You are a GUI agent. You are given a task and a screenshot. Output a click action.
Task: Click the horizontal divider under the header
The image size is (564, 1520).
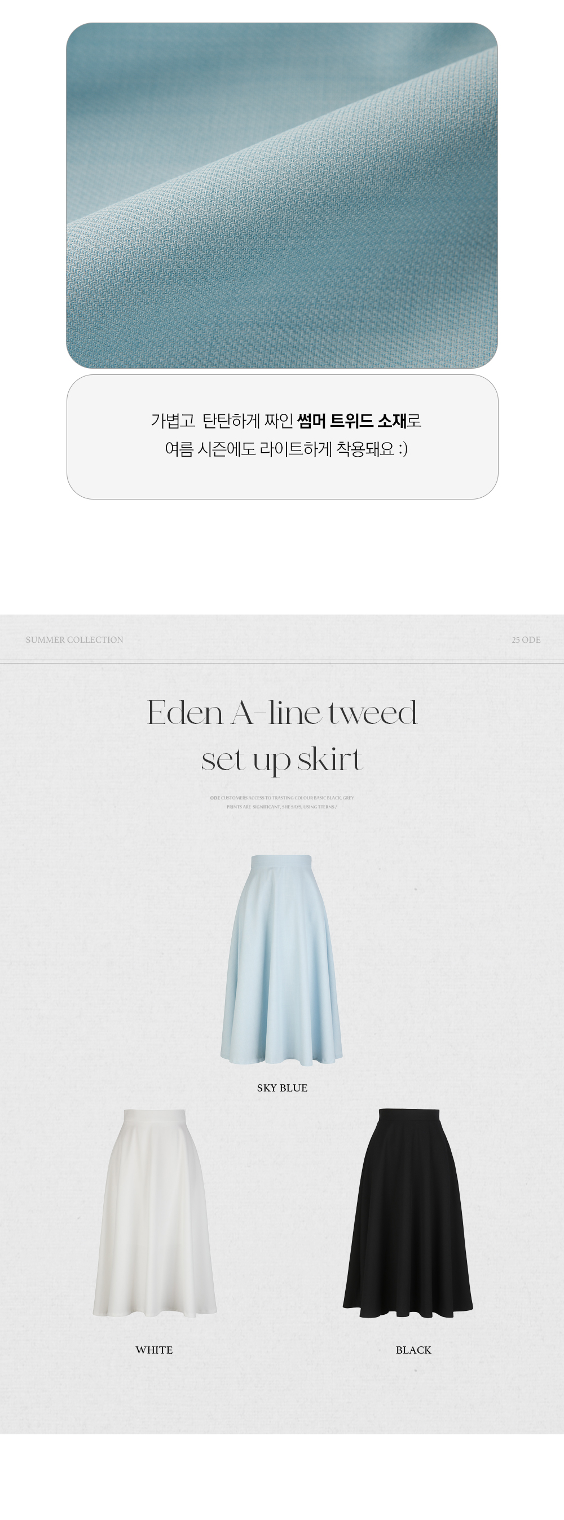pos(281,661)
